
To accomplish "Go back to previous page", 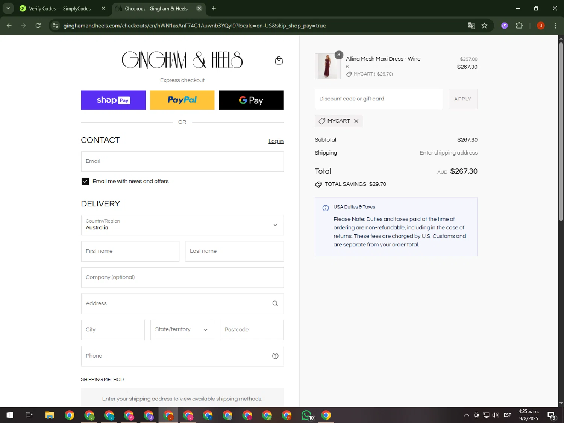I will [x=9, y=26].
